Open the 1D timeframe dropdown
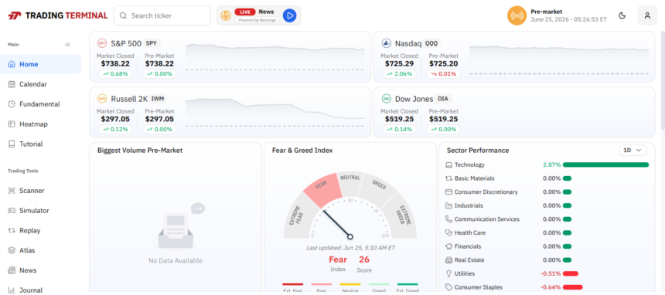Viewport: 665px width, 295px height. point(633,150)
